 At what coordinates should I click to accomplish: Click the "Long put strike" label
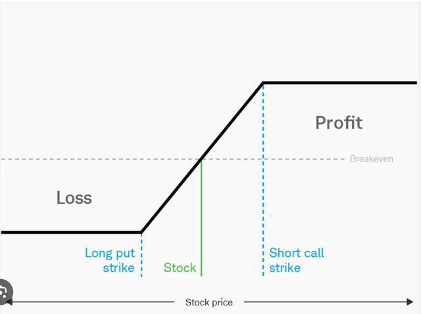point(110,260)
